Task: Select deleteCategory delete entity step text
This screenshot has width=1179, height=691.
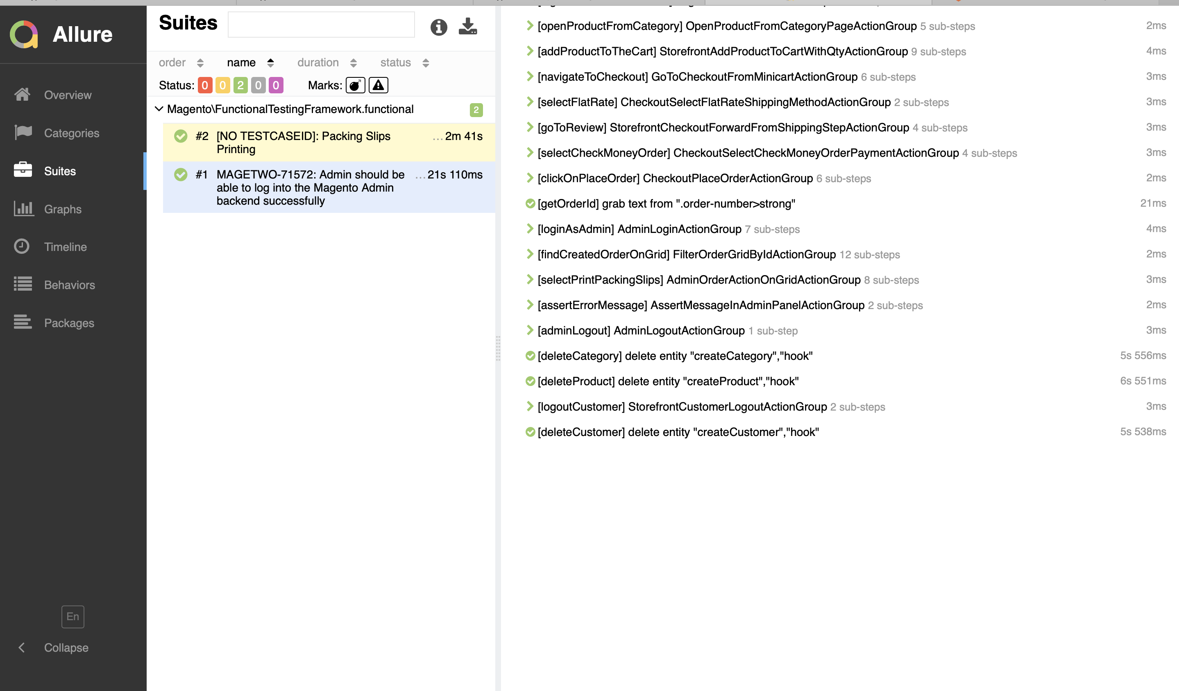Action: pos(675,356)
